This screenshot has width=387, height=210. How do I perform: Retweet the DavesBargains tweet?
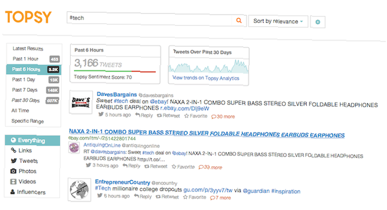click(x=168, y=116)
